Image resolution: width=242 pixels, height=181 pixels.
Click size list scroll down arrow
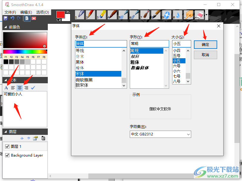(188, 81)
